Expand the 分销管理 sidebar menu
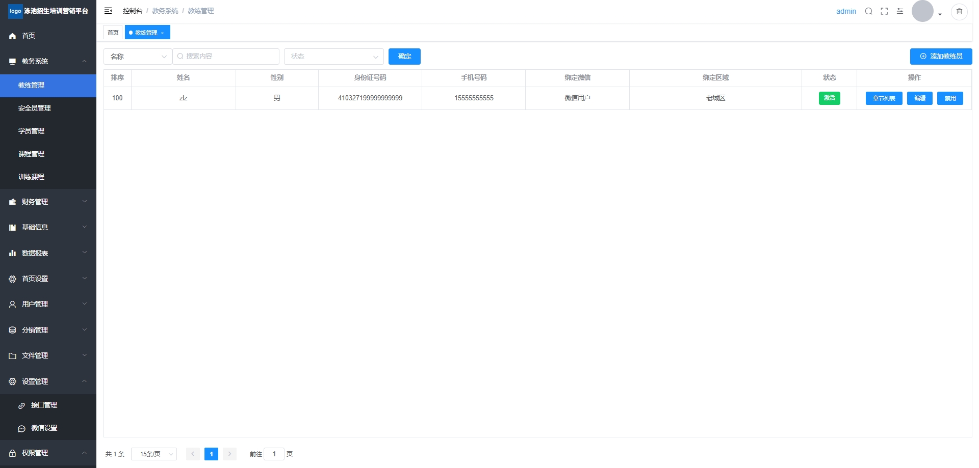Screen dimensions: 979x468 point(48,330)
